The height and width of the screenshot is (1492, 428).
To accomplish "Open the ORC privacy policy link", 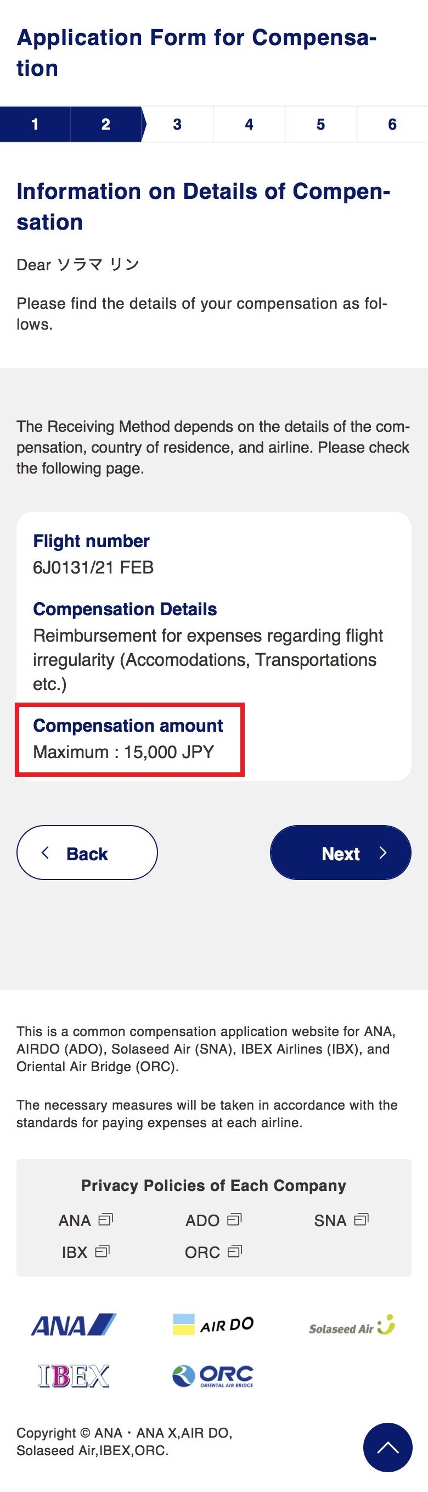I will point(213,1252).
